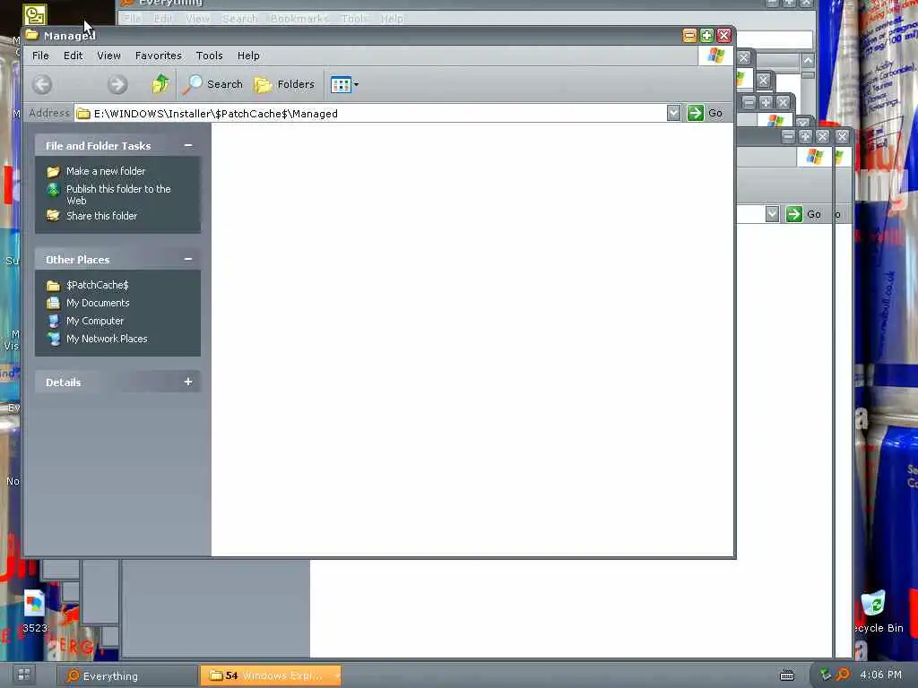This screenshot has height=688, width=918.
Task: Click folder icon in the address bar
Action: pyautogui.click(x=83, y=113)
